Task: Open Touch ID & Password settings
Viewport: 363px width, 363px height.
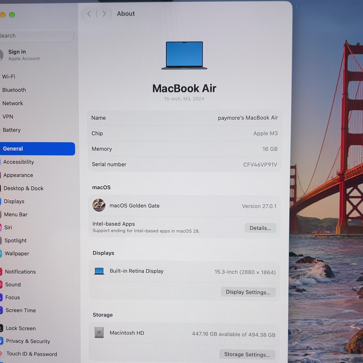Action: (31, 354)
